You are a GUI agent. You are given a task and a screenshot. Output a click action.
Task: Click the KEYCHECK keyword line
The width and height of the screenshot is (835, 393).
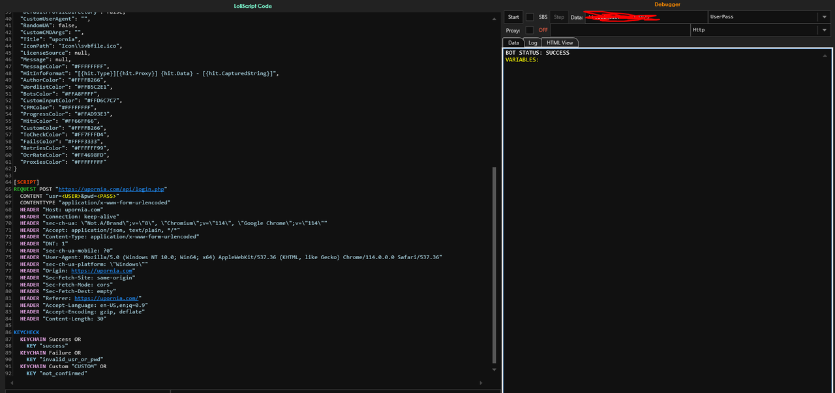(27, 332)
